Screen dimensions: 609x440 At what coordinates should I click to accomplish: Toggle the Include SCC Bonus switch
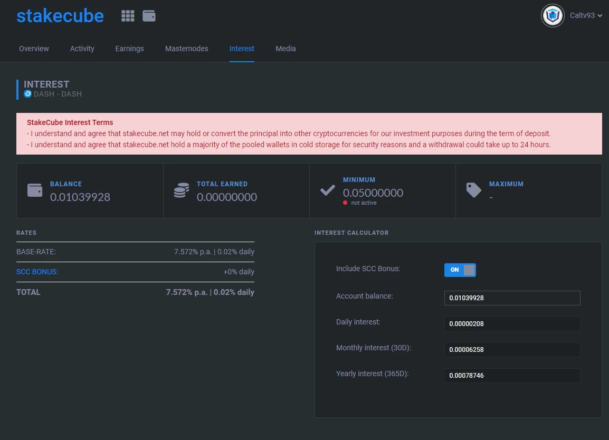[460, 270]
